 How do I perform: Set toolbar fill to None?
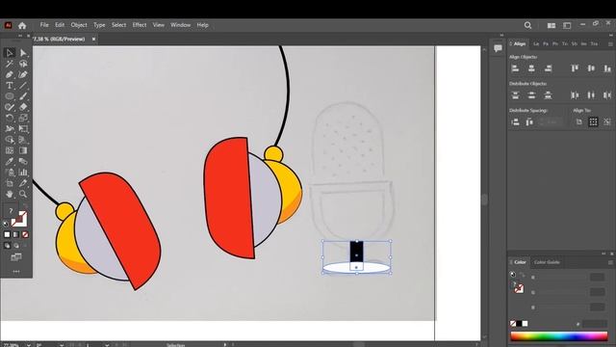point(25,234)
